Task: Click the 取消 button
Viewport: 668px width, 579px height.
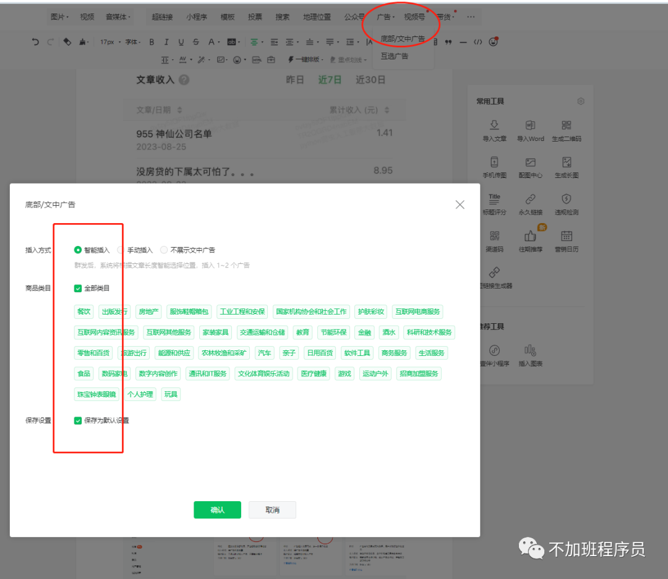Action: [x=272, y=510]
